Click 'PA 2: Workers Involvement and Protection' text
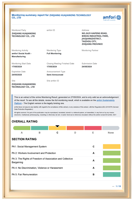This screenshot has height=201, width=133. coord(34,153)
